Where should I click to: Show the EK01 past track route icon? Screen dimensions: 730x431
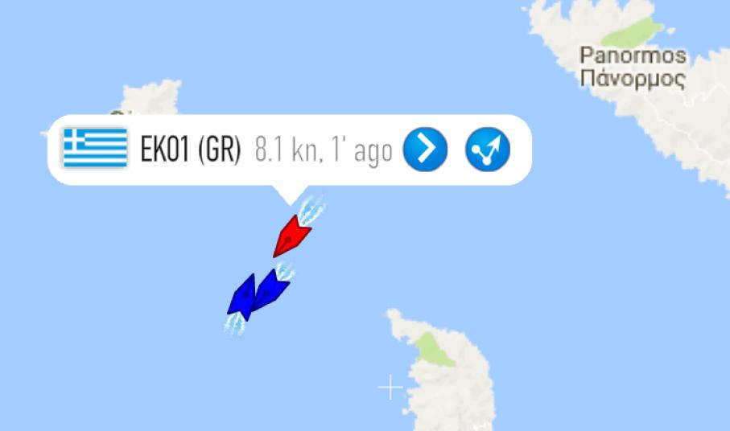click(x=488, y=150)
